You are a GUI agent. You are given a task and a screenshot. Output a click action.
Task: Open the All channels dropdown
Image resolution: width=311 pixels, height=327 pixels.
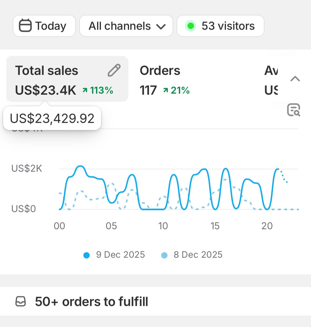[126, 26]
